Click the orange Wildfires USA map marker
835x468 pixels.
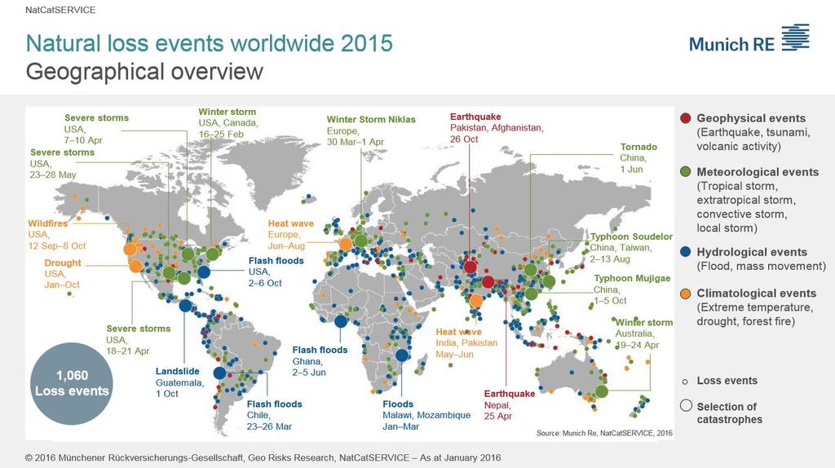tap(130, 249)
